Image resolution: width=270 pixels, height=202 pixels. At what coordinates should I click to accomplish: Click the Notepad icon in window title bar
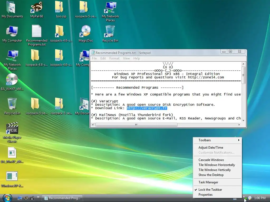click(x=93, y=53)
